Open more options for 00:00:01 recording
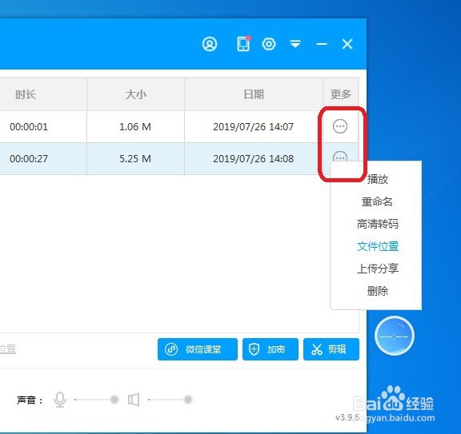Viewport: 461px width, 434px height. [340, 126]
